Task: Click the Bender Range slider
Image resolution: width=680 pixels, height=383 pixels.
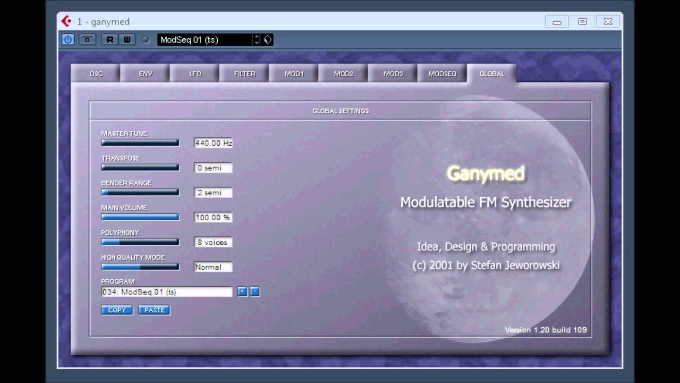Action: [x=140, y=193]
